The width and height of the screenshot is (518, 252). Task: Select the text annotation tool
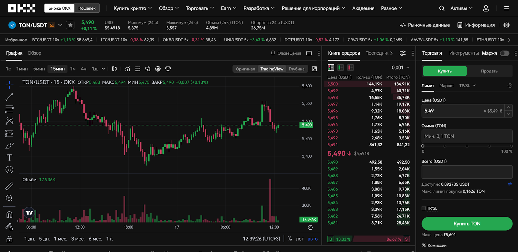[9, 158]
